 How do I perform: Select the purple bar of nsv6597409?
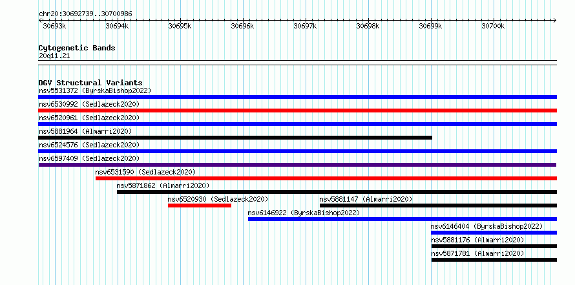point(297,165)
